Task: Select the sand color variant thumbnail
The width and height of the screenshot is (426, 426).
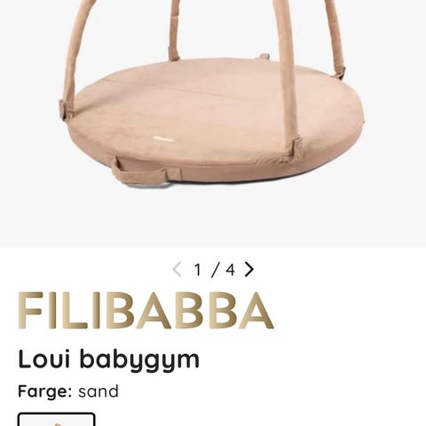Action: coord(56,419)
